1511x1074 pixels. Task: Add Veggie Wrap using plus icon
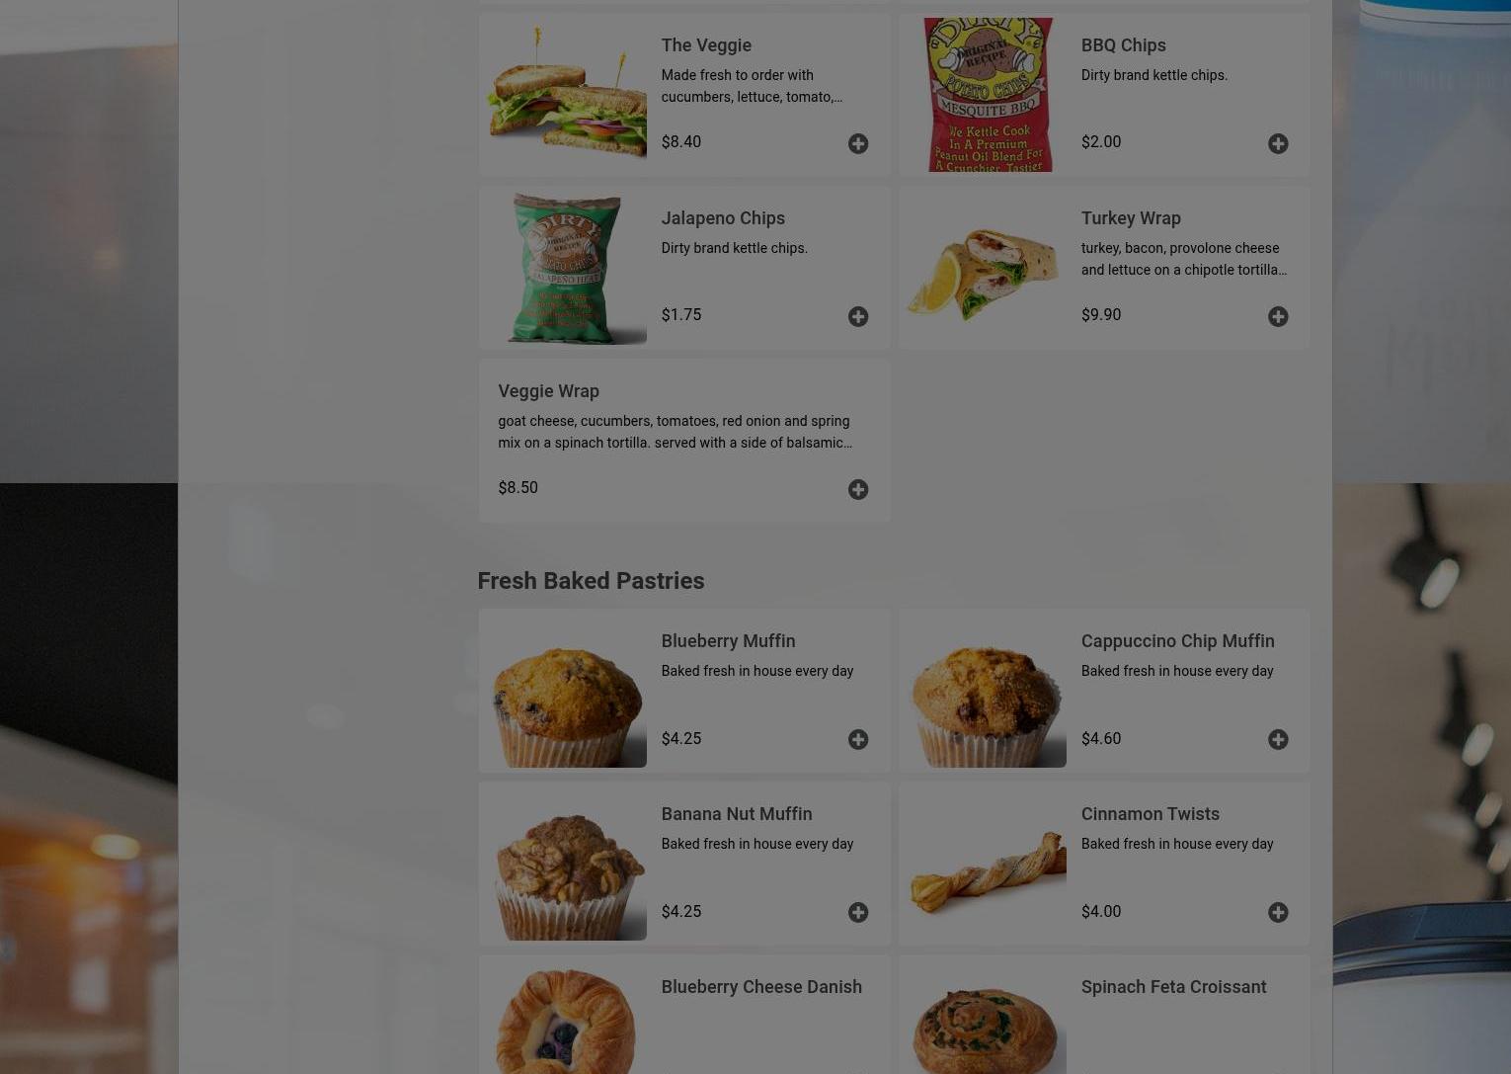pyautogui.click(x=858, y=490)
